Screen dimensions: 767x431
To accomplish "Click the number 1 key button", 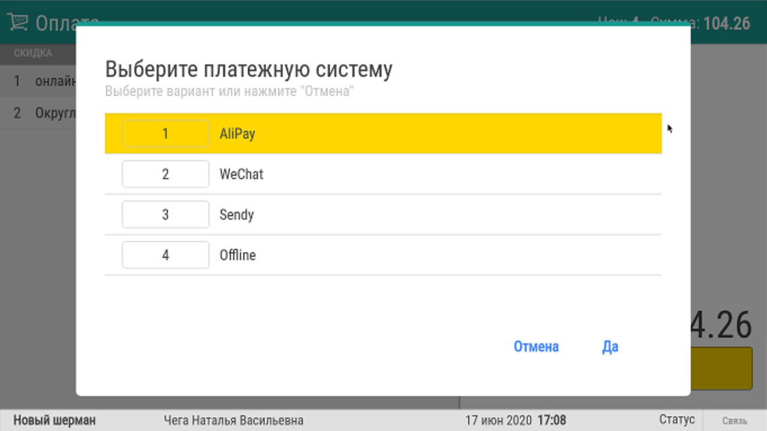I will [x=166, y=133].
